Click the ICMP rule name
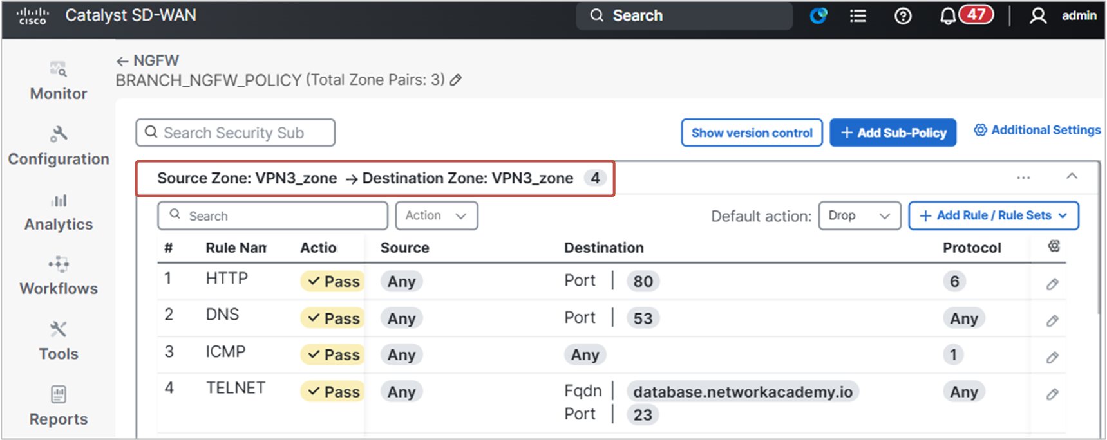The image size is (1107, 440). (x=225, y=352)
